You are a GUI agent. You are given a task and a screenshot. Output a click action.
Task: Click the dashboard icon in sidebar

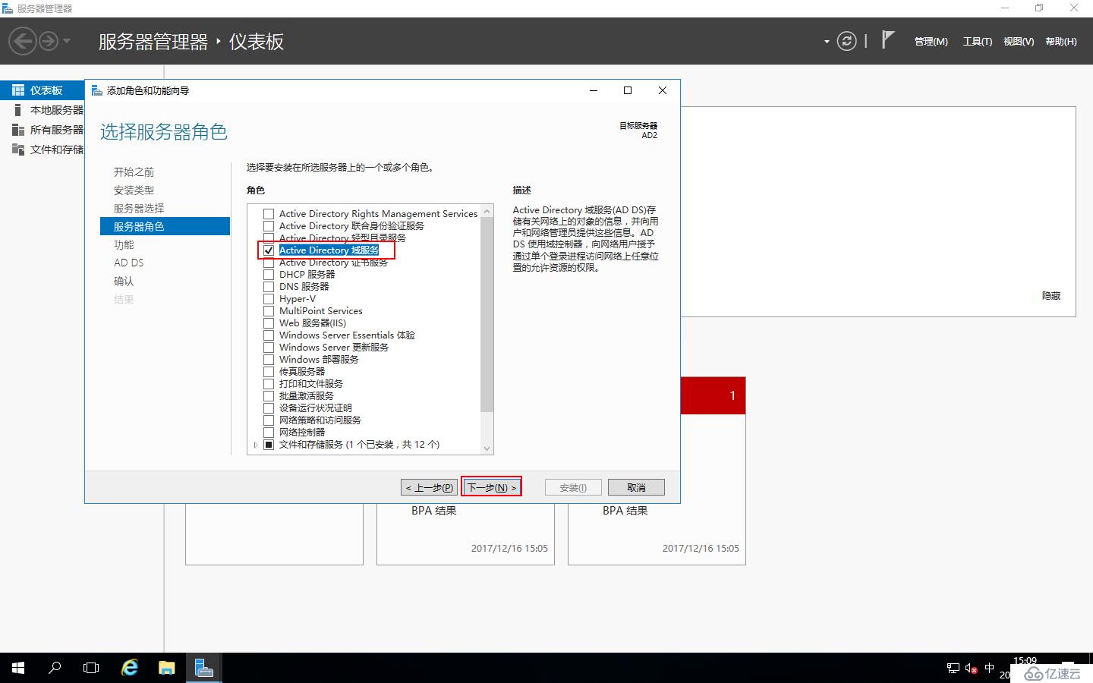(x=18, y=90)
